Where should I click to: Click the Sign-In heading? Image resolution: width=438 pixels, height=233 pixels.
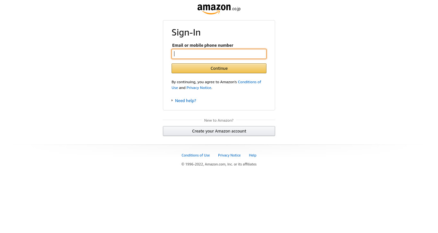point(186,32)
